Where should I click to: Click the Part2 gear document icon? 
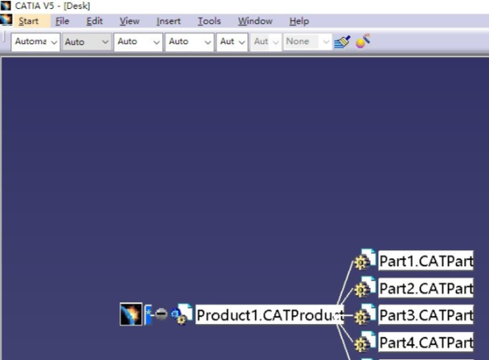tap(365, 286)
